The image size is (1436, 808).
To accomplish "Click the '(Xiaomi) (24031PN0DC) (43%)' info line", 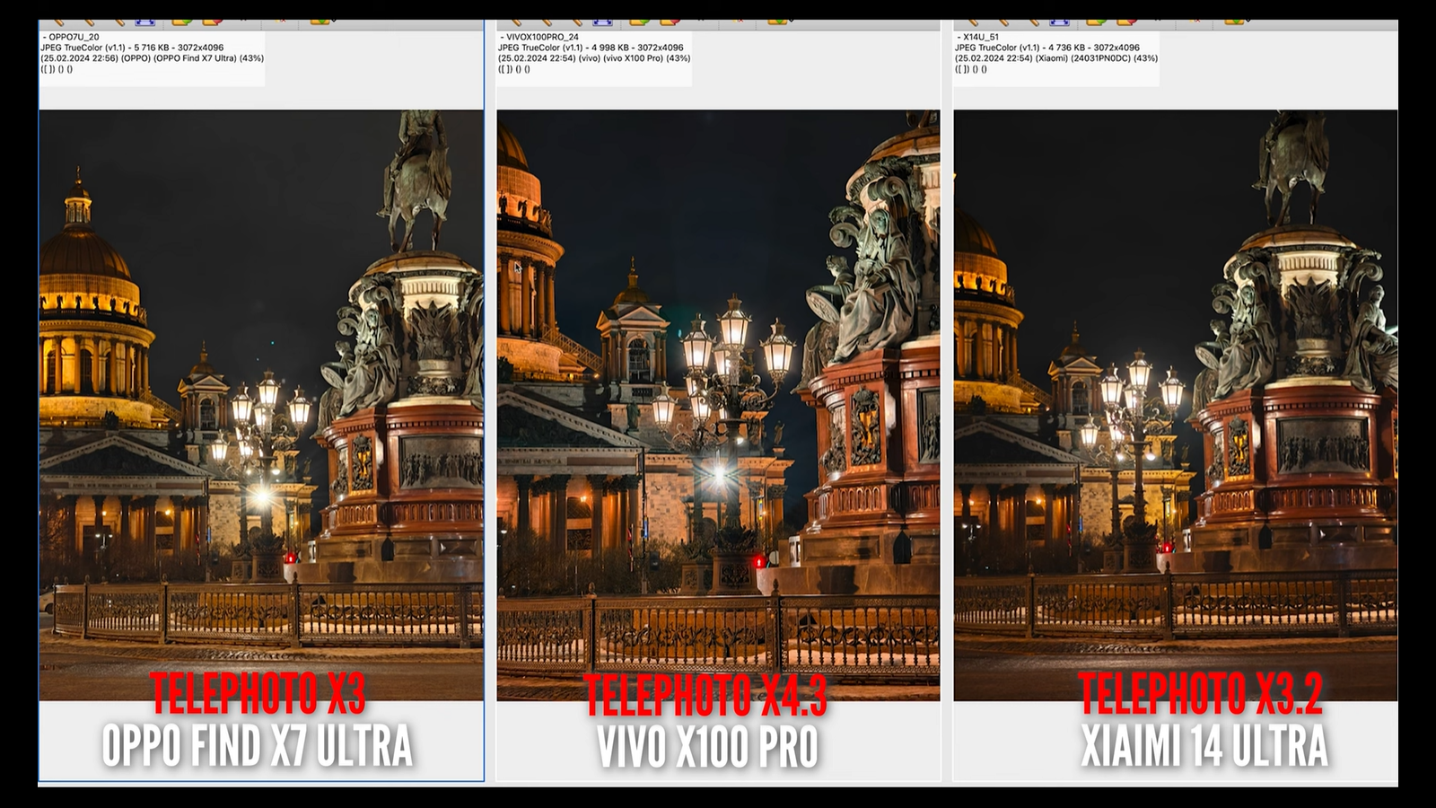I will 1056,58.
